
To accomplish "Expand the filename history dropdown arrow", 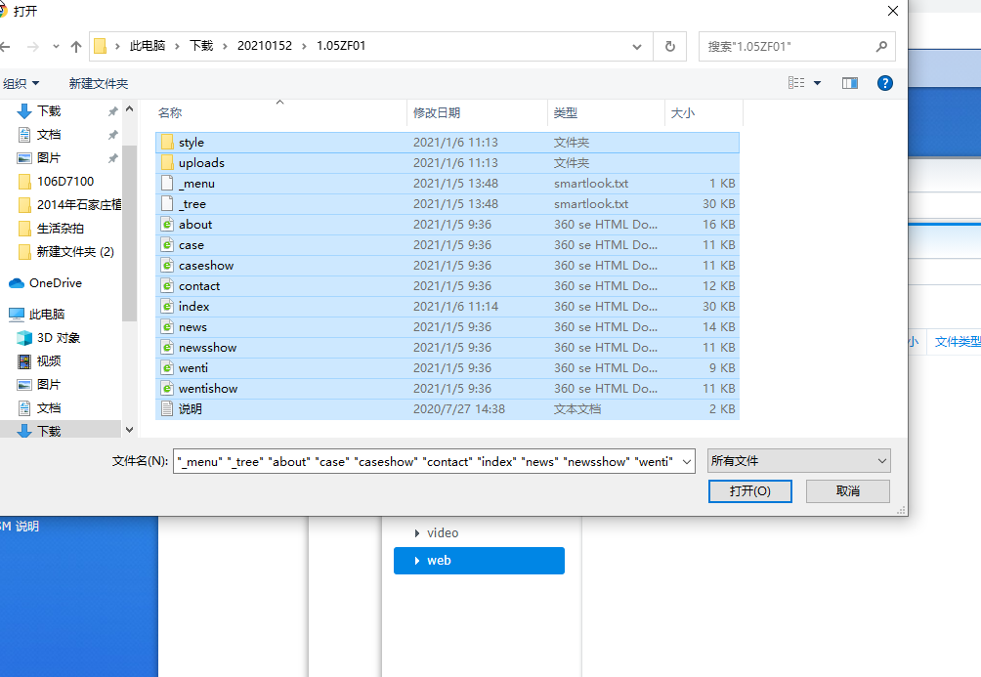I will click(x=686, y=461).
